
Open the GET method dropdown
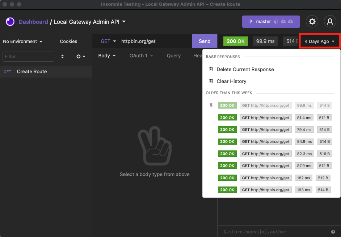coord(108,41)
